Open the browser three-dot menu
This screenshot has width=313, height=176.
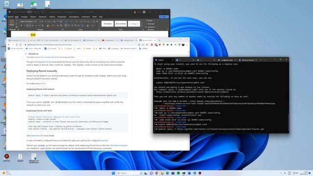pyautogui.click(x=187, y=44)
